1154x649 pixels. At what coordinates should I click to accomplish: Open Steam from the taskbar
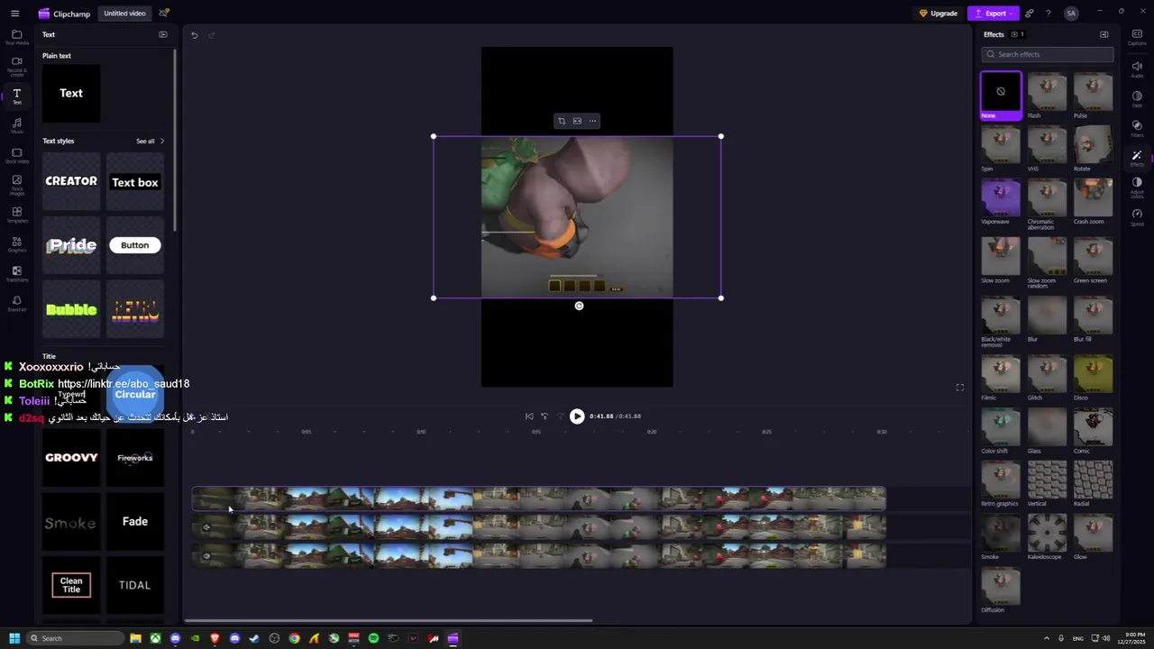(254, 638)
